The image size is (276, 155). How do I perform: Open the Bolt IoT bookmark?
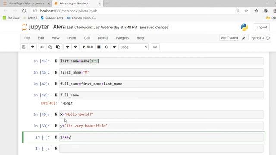coord(30,18)
